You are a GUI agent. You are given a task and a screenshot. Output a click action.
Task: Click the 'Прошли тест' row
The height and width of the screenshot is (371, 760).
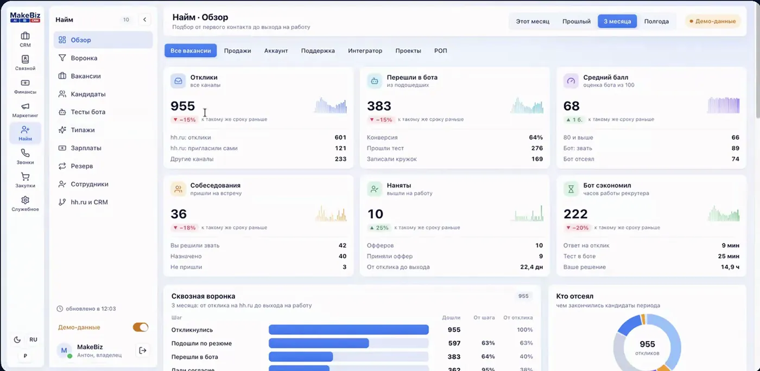tap(455, 148)
